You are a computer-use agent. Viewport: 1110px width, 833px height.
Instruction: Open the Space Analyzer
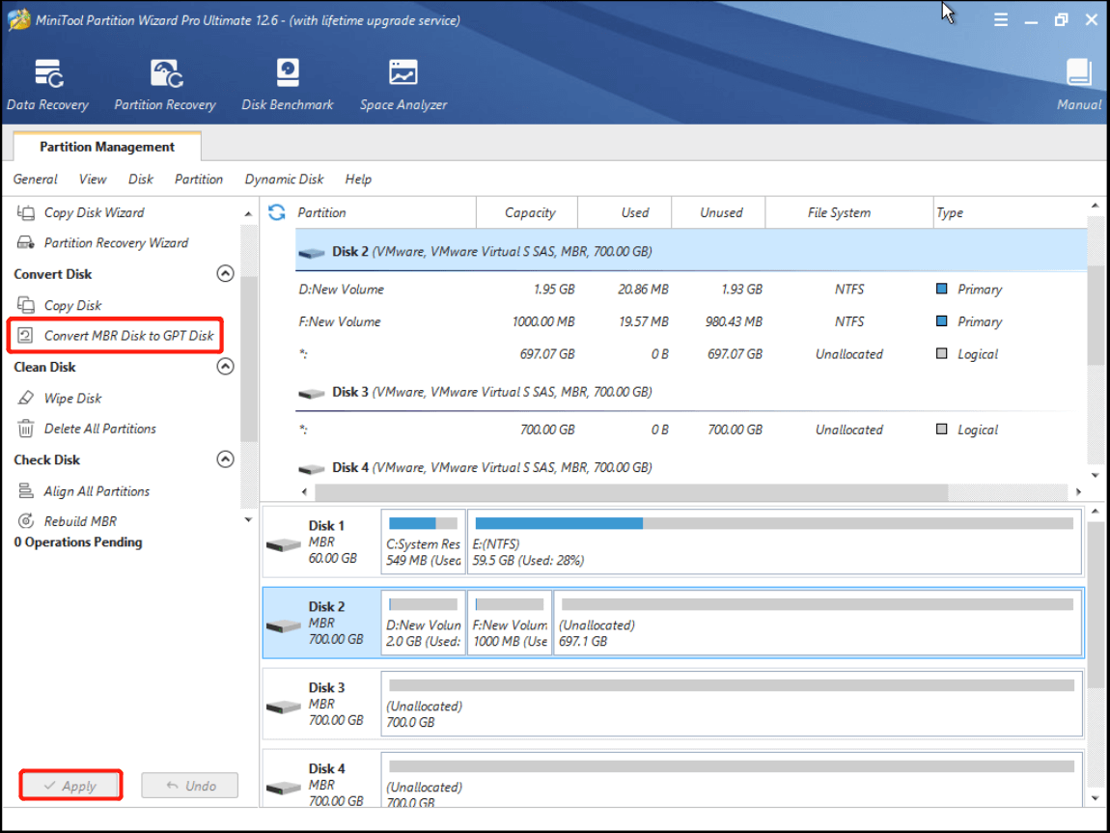point(402,82)
